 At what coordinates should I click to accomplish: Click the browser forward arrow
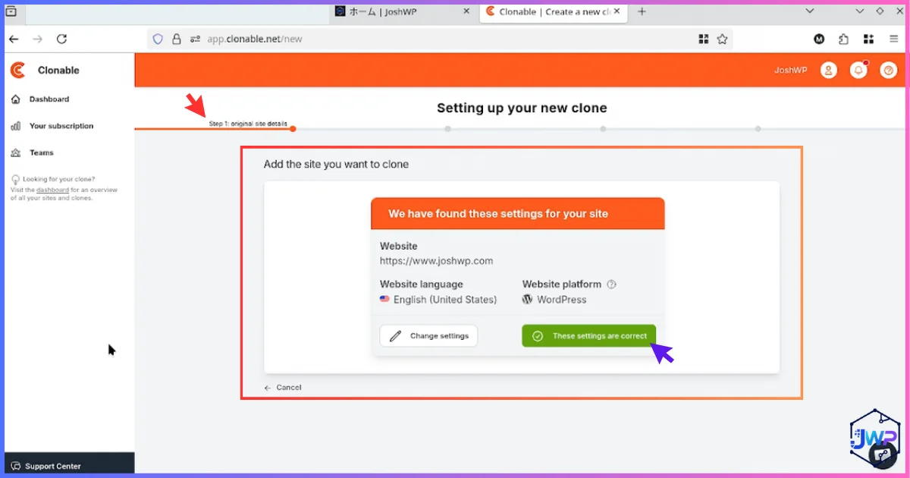[x=37, y=39]
